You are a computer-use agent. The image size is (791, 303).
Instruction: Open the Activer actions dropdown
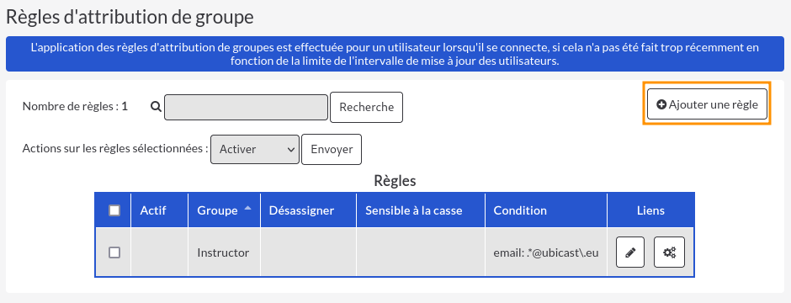(x=255, y=149)
